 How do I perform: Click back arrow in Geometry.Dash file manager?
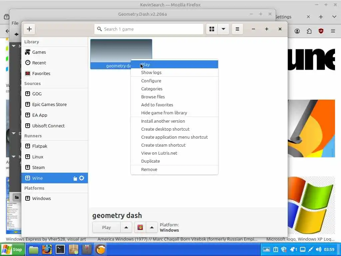[x=16, y=34]
